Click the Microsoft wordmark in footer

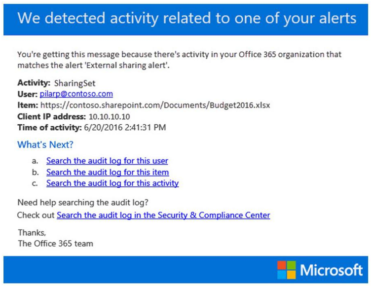[331, 270]
